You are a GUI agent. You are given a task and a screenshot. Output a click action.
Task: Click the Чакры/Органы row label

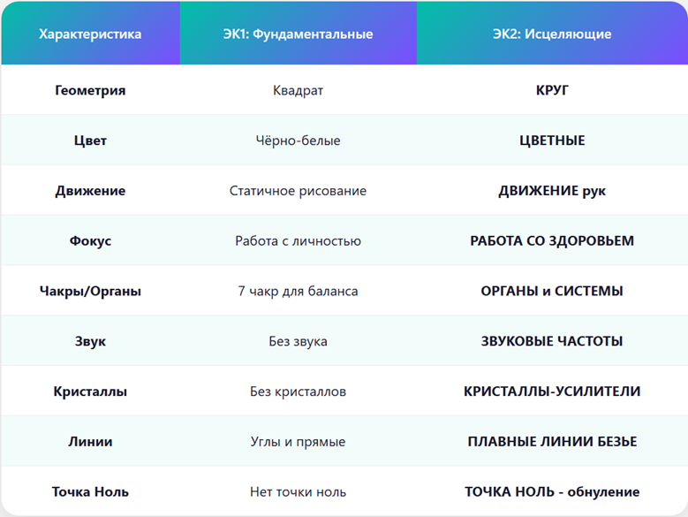[90, 291]
